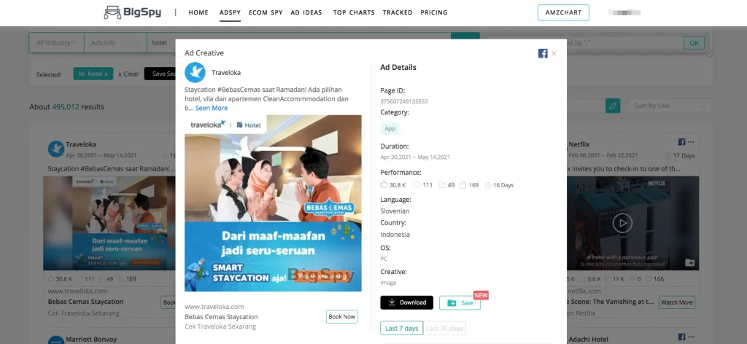Close the Ad Creative modal
This screenshot has height=344, width=747.
click(x=554, y=53)
